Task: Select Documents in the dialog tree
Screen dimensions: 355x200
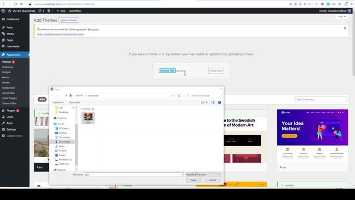Action: [x=63, y=137]
